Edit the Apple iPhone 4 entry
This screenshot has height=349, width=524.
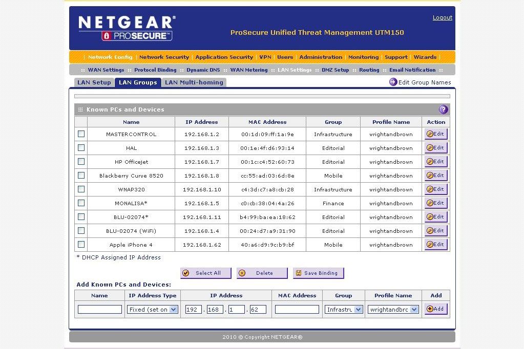436,245
